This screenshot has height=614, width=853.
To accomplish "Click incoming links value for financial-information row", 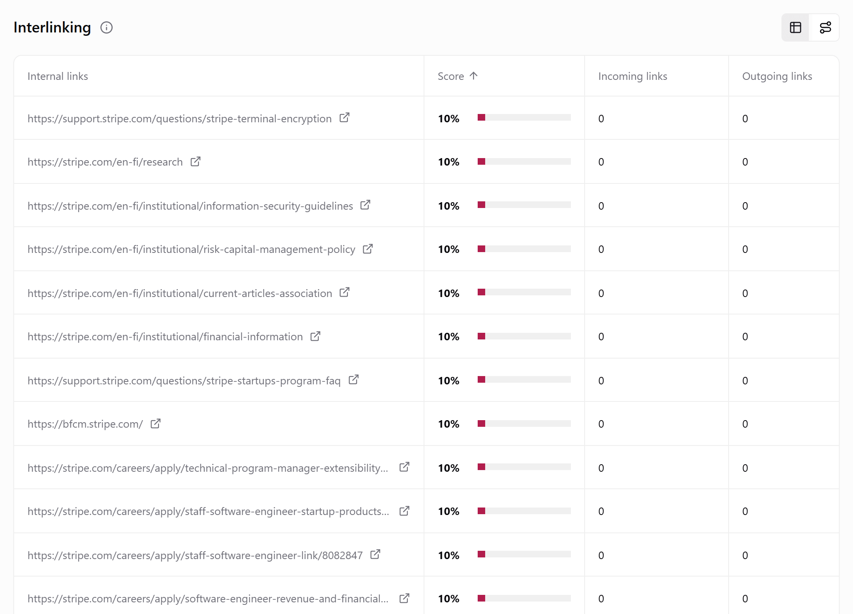I will (x=601, y=337).
